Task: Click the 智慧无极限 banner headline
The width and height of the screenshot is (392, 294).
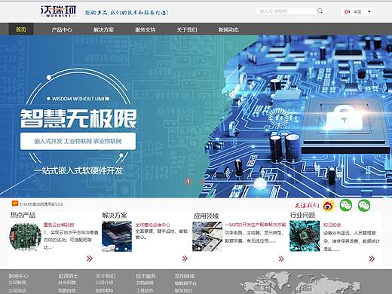Action: (x=78, y=118)
